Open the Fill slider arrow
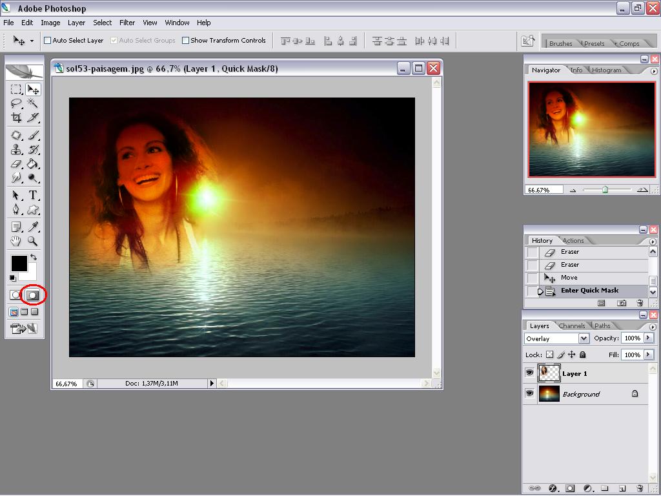661x496 pixels. pyautogui.click(x=648, y=355)
